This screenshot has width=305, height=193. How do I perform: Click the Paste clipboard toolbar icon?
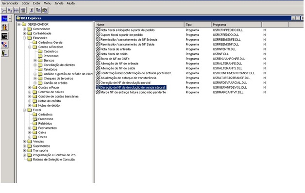click(45, 10)
